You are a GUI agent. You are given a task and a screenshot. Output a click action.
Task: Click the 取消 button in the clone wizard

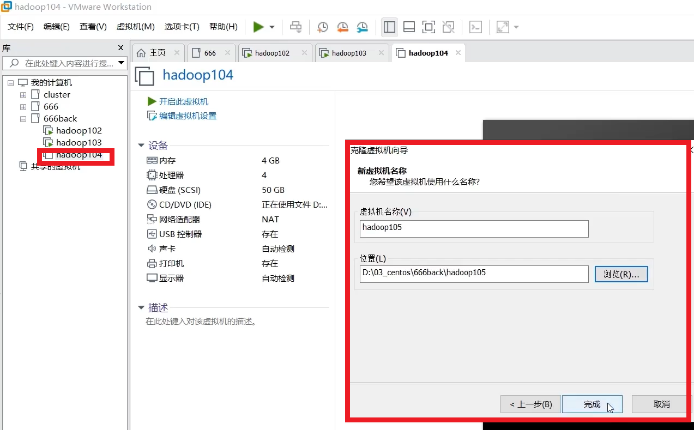point(661,404)
